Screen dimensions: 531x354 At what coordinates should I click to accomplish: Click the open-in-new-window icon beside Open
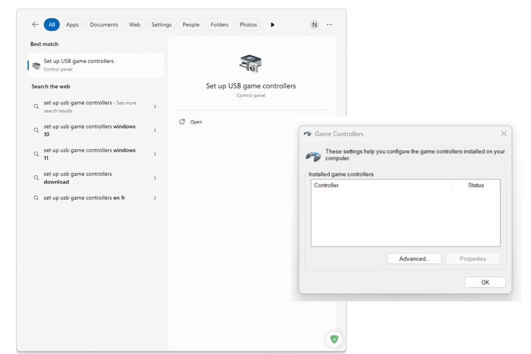(x=182, y=122)
